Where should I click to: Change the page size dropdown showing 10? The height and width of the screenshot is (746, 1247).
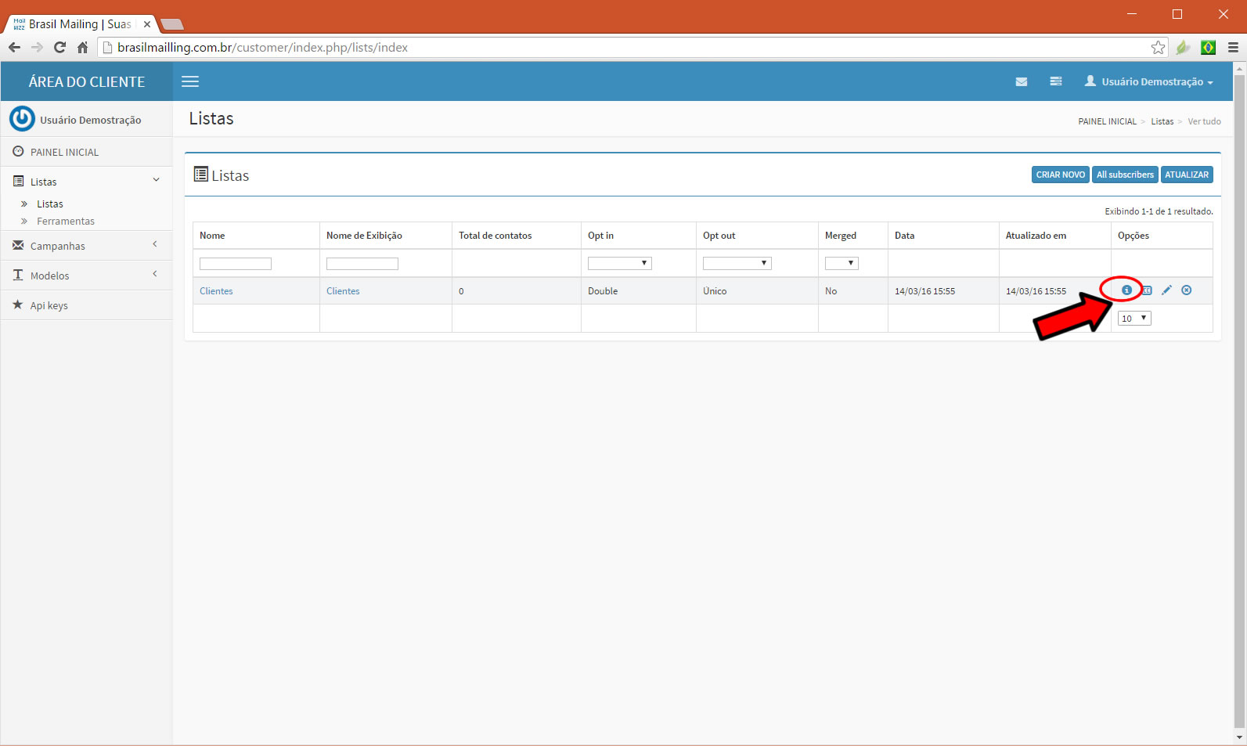tap(1134, 318)
